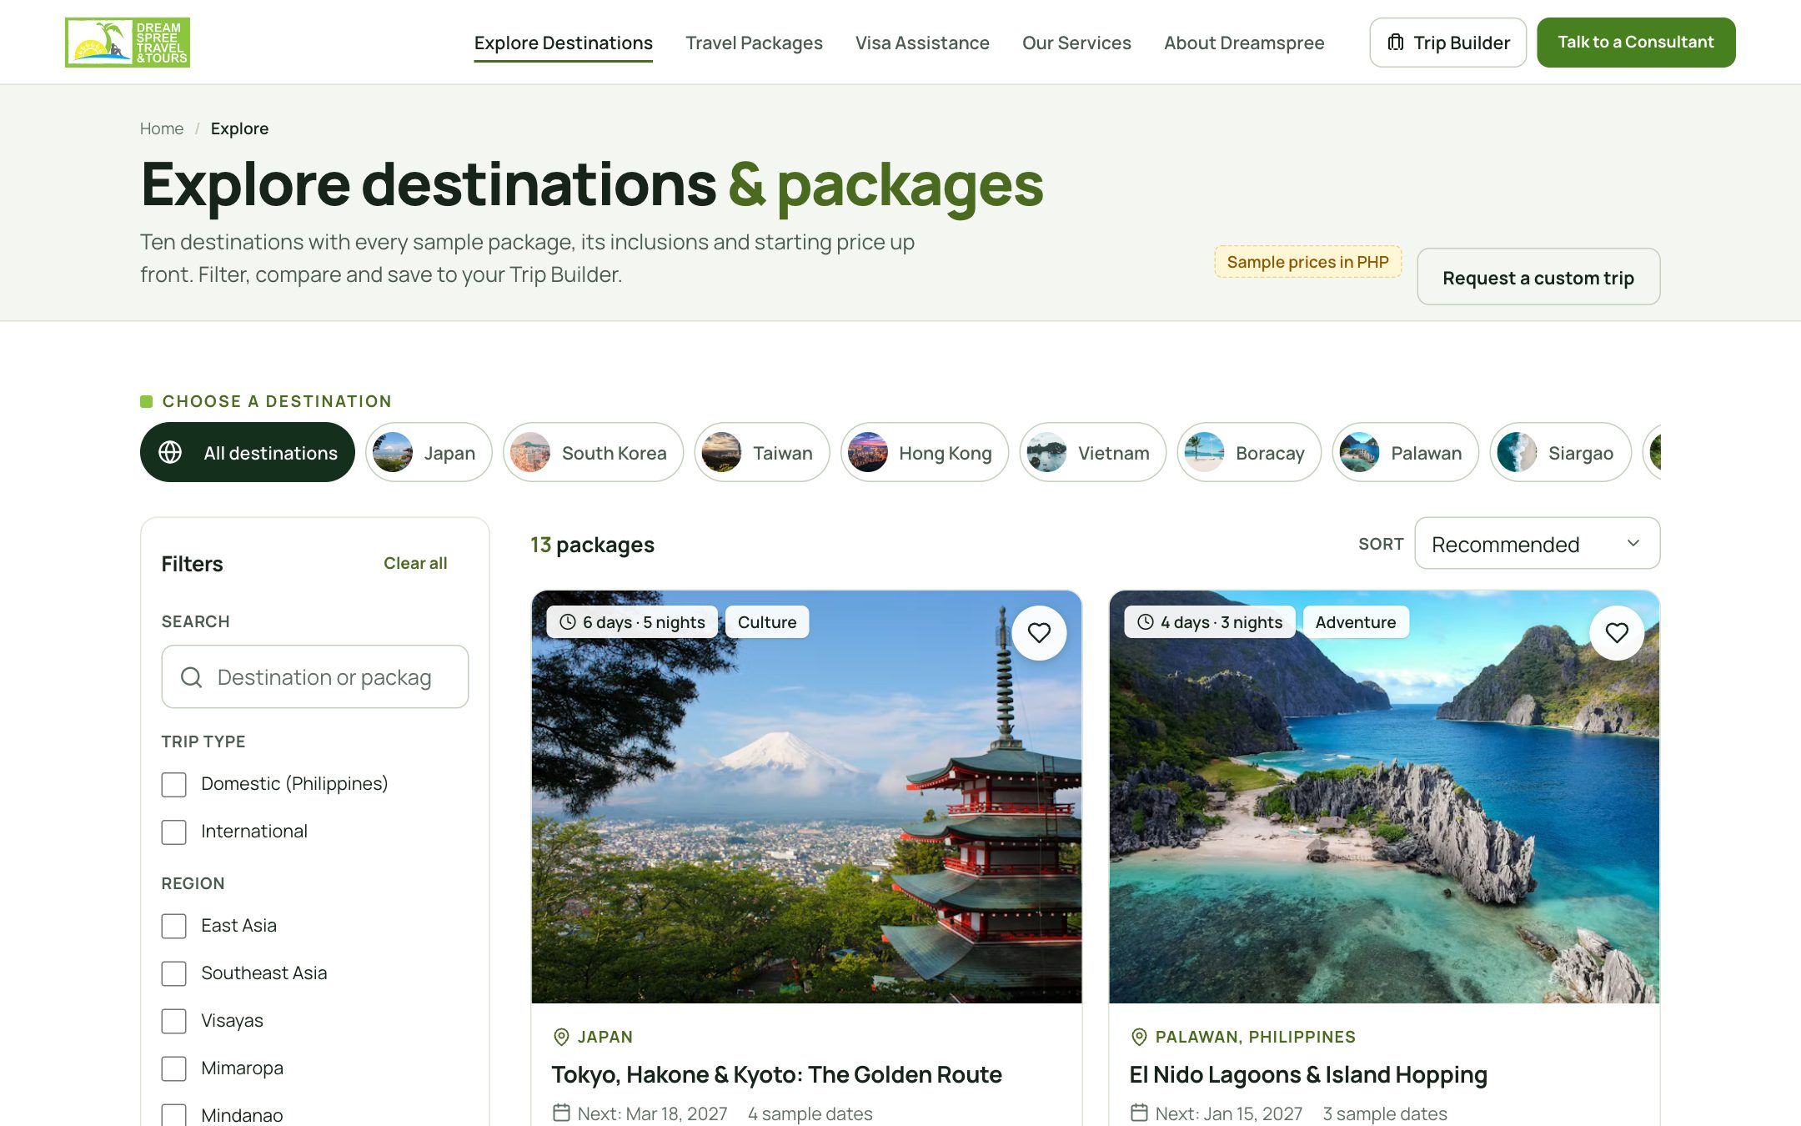Tick the Mimaropa region checkbox

(x=173, y=1069)
